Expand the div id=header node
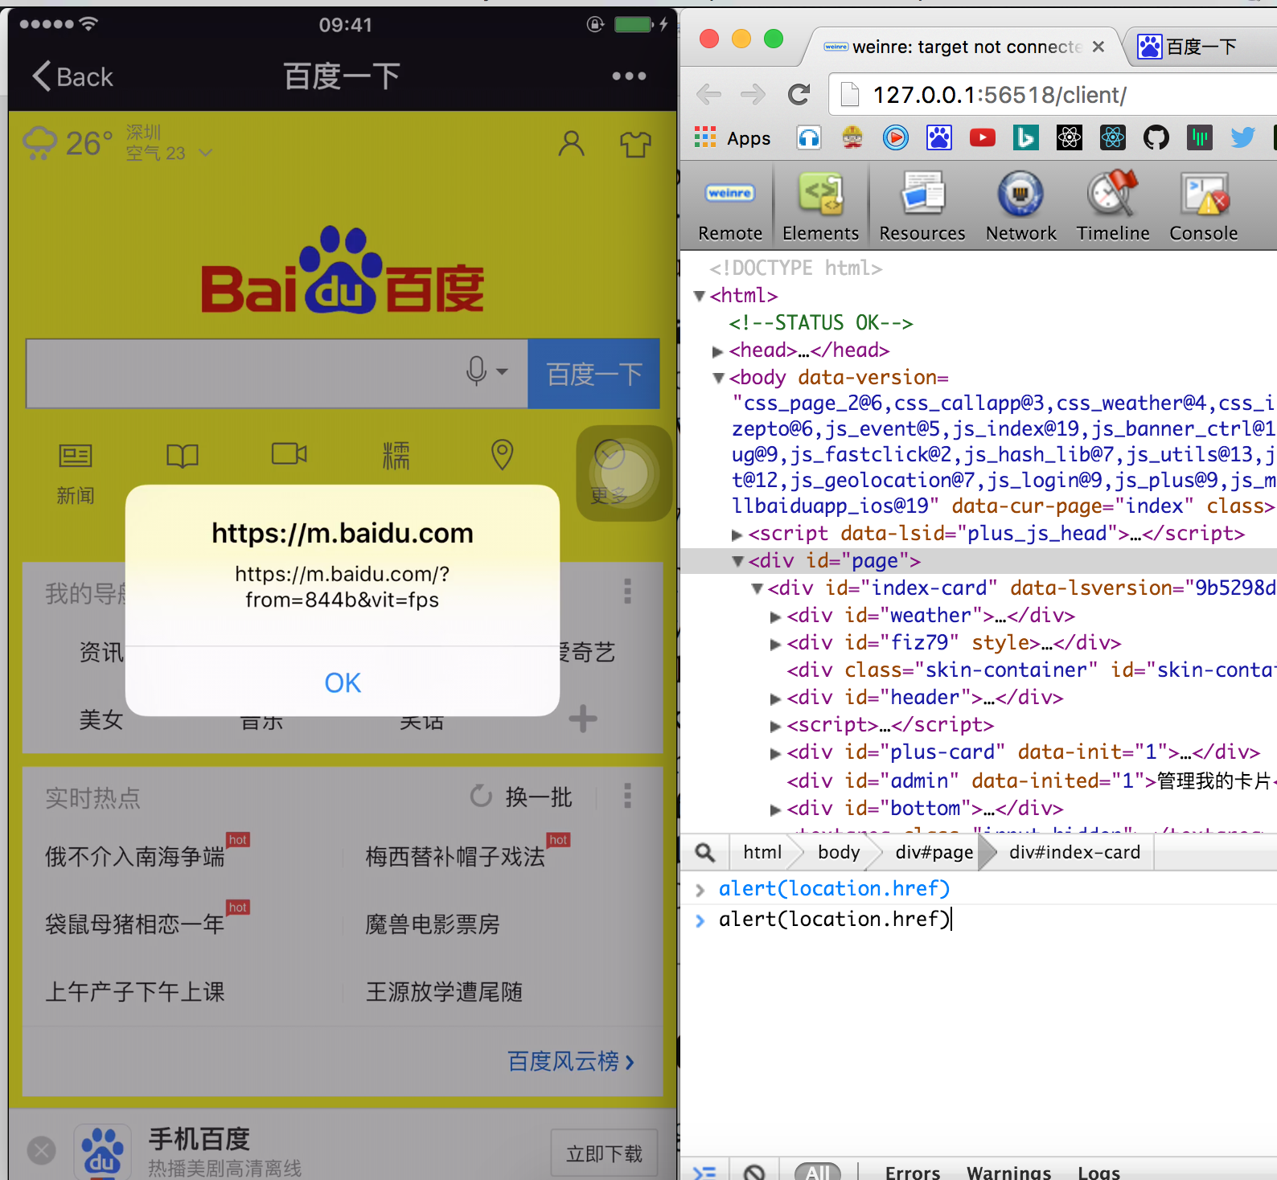This screenshot has width=1277, height=1180. click(776, 699)
